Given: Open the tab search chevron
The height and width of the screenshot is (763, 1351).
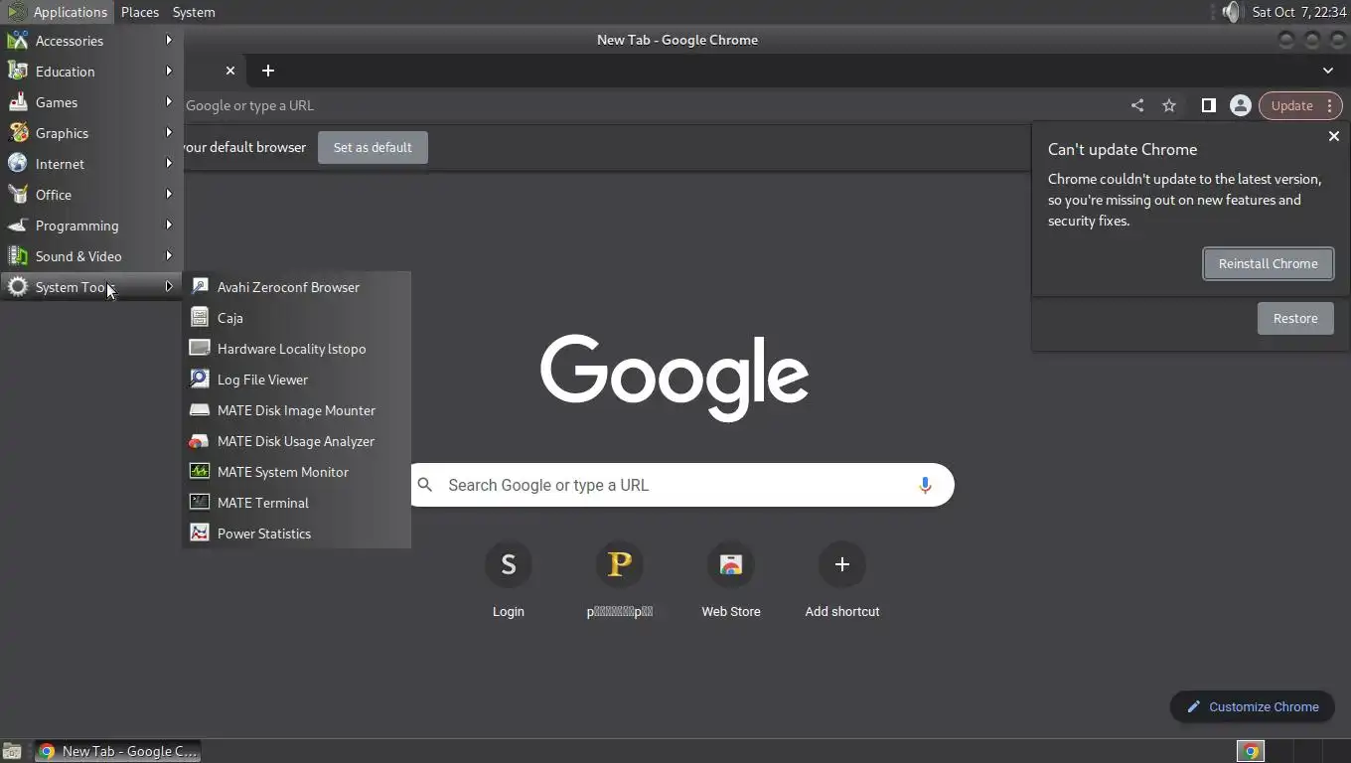Looking at the screenshot, I should point(1328,71).
